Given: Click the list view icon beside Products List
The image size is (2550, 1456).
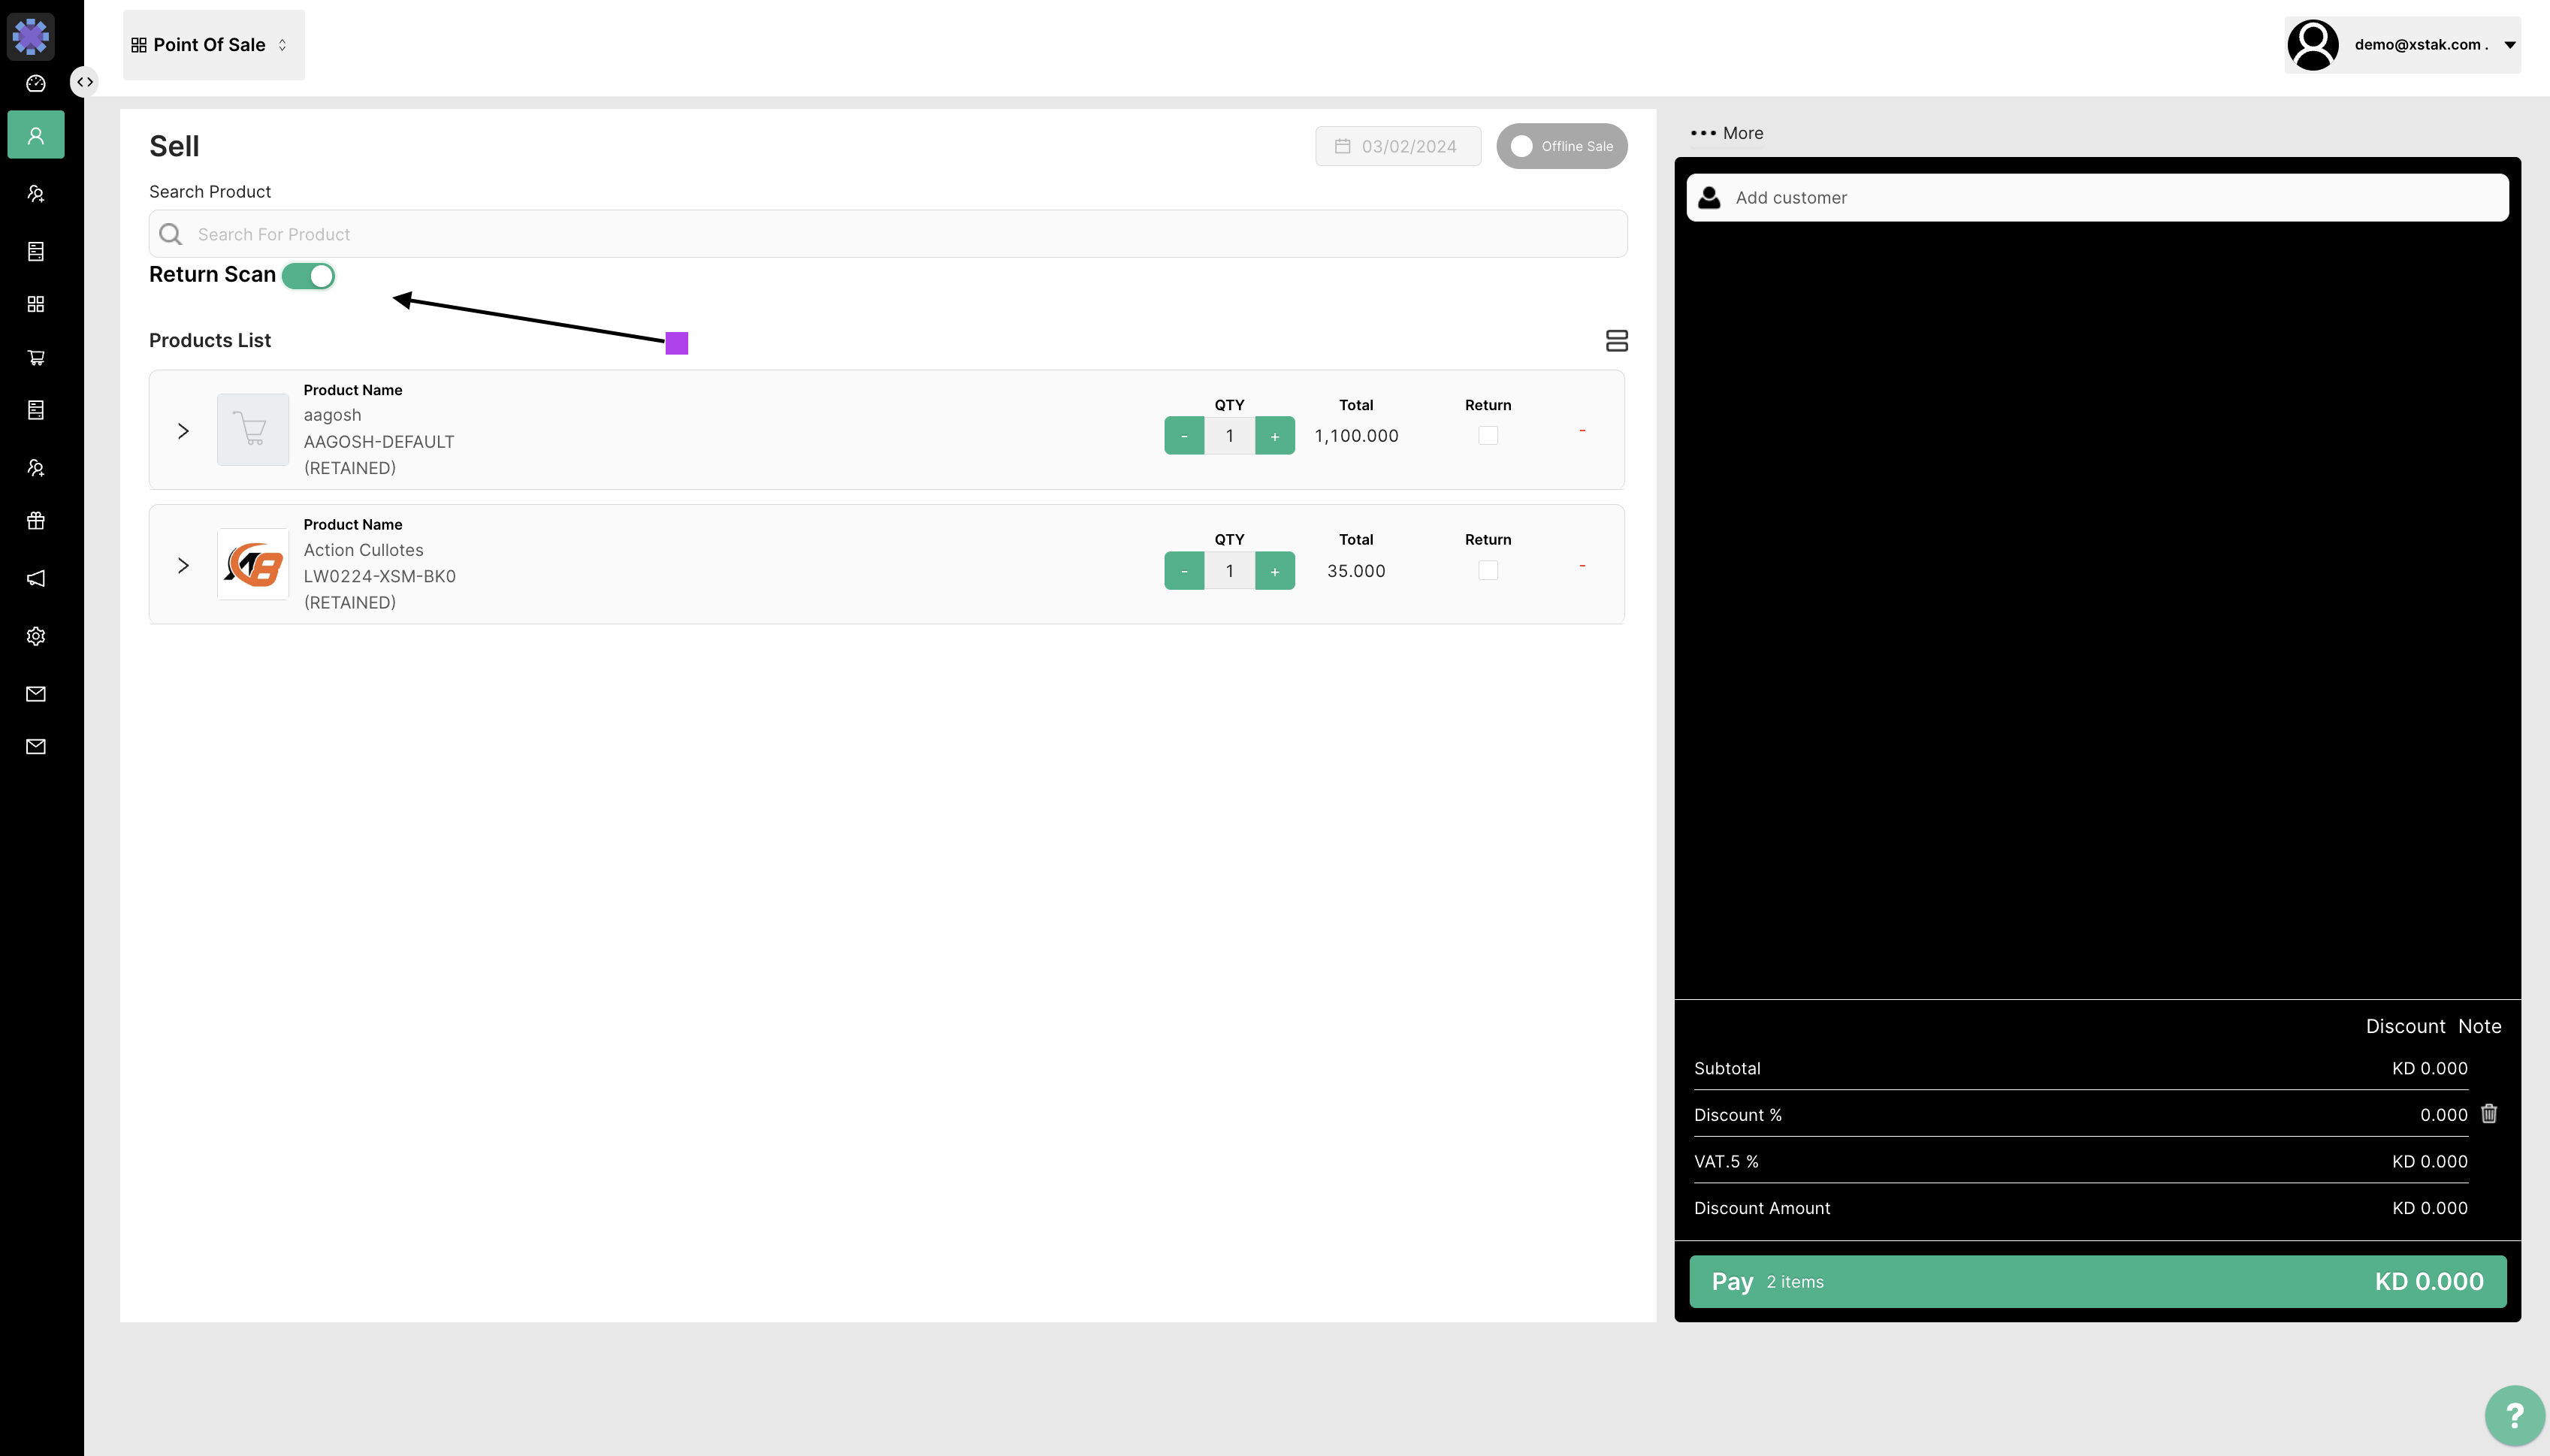Looking at the screenshot, I should [1616, 341].
